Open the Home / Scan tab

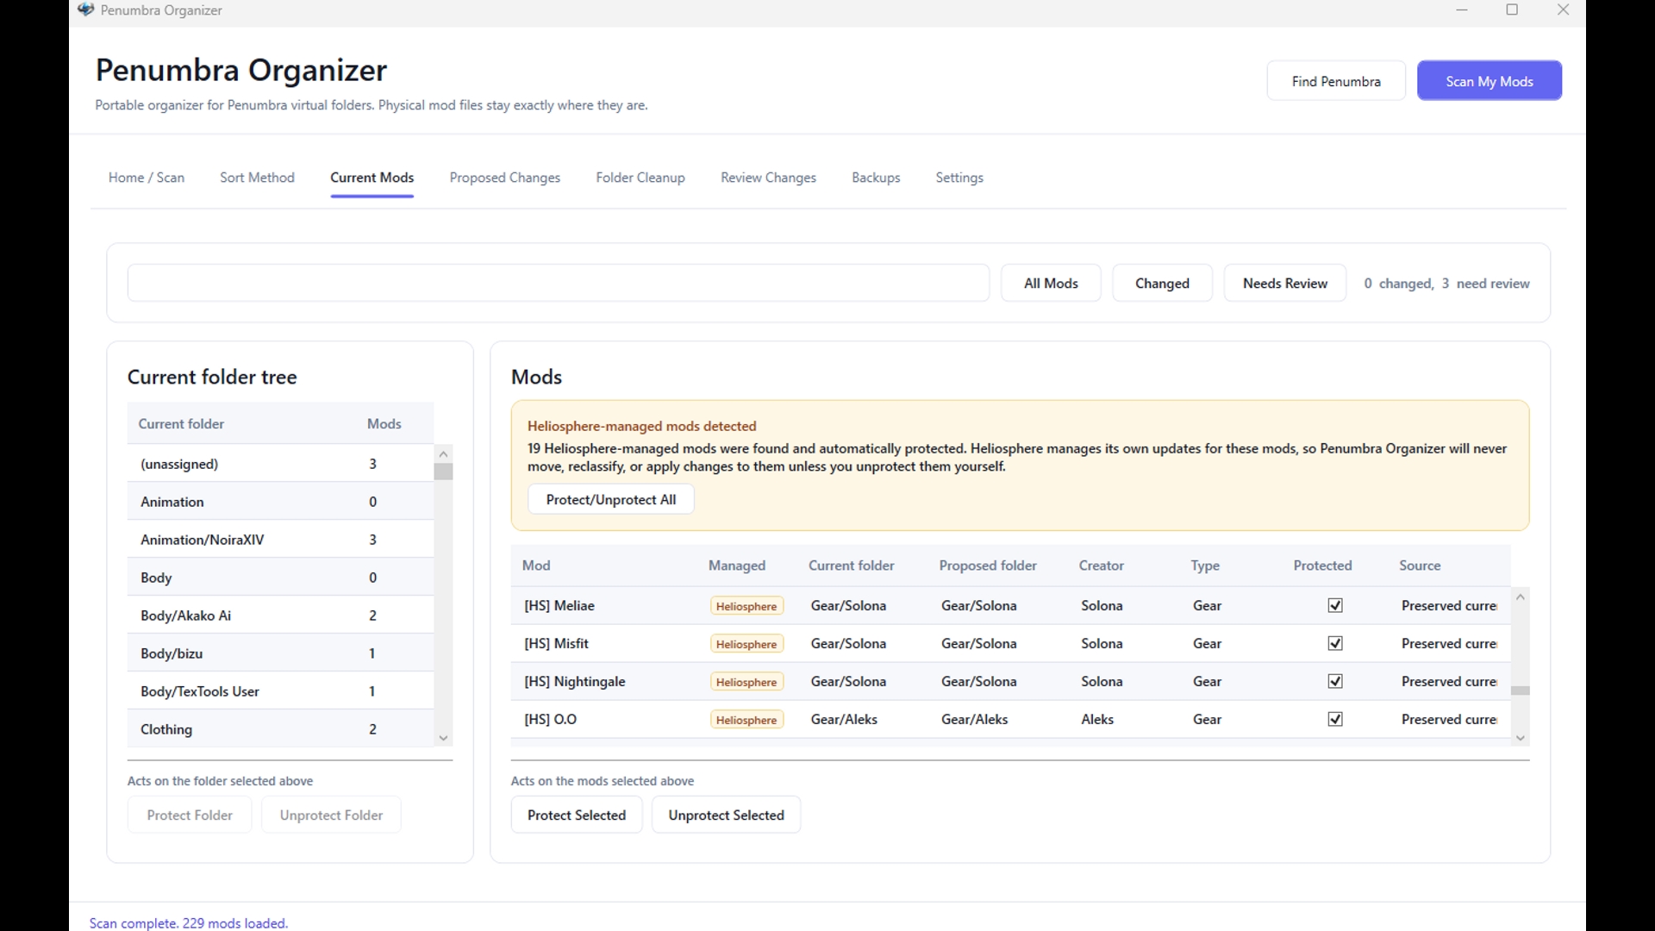coord(147,178)
